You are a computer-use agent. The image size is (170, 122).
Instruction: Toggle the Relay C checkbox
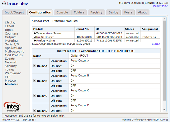pos(35,95)
